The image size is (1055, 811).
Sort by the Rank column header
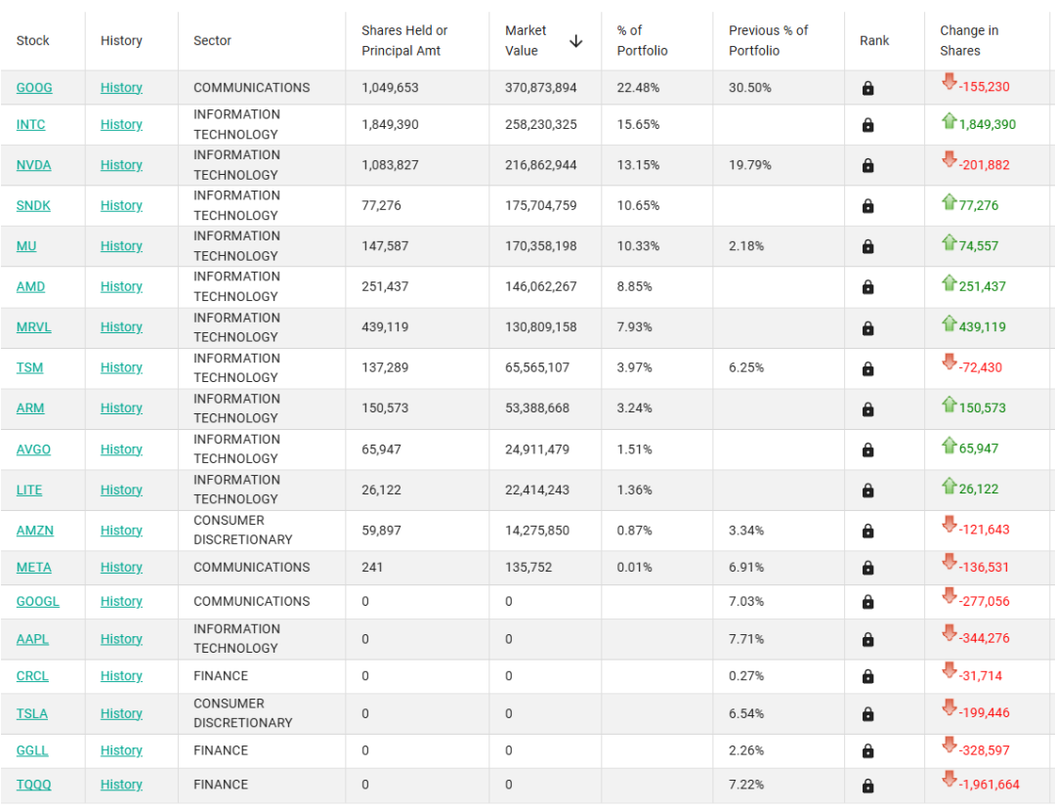[874, 40]
